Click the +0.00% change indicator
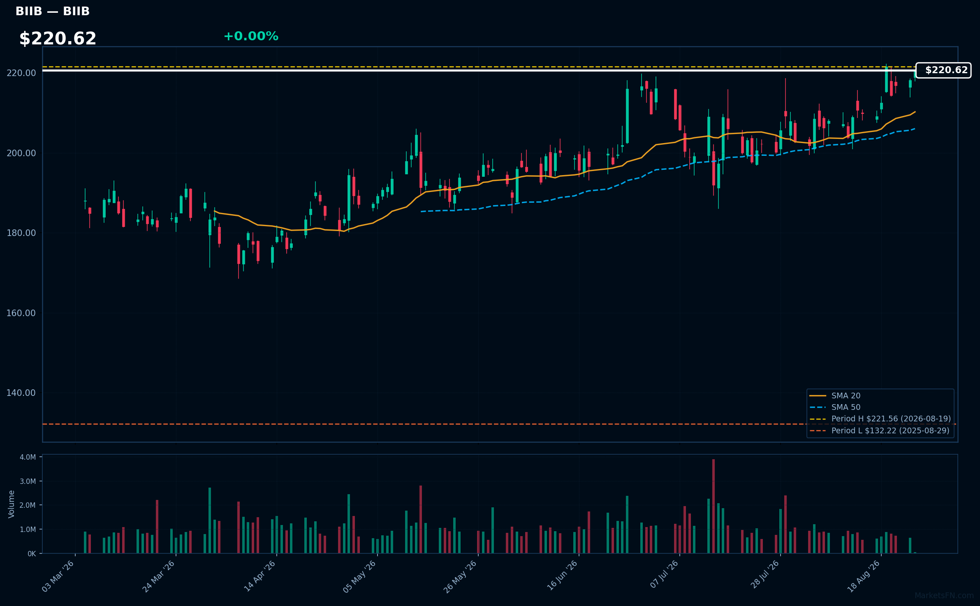 coord(251,36)
